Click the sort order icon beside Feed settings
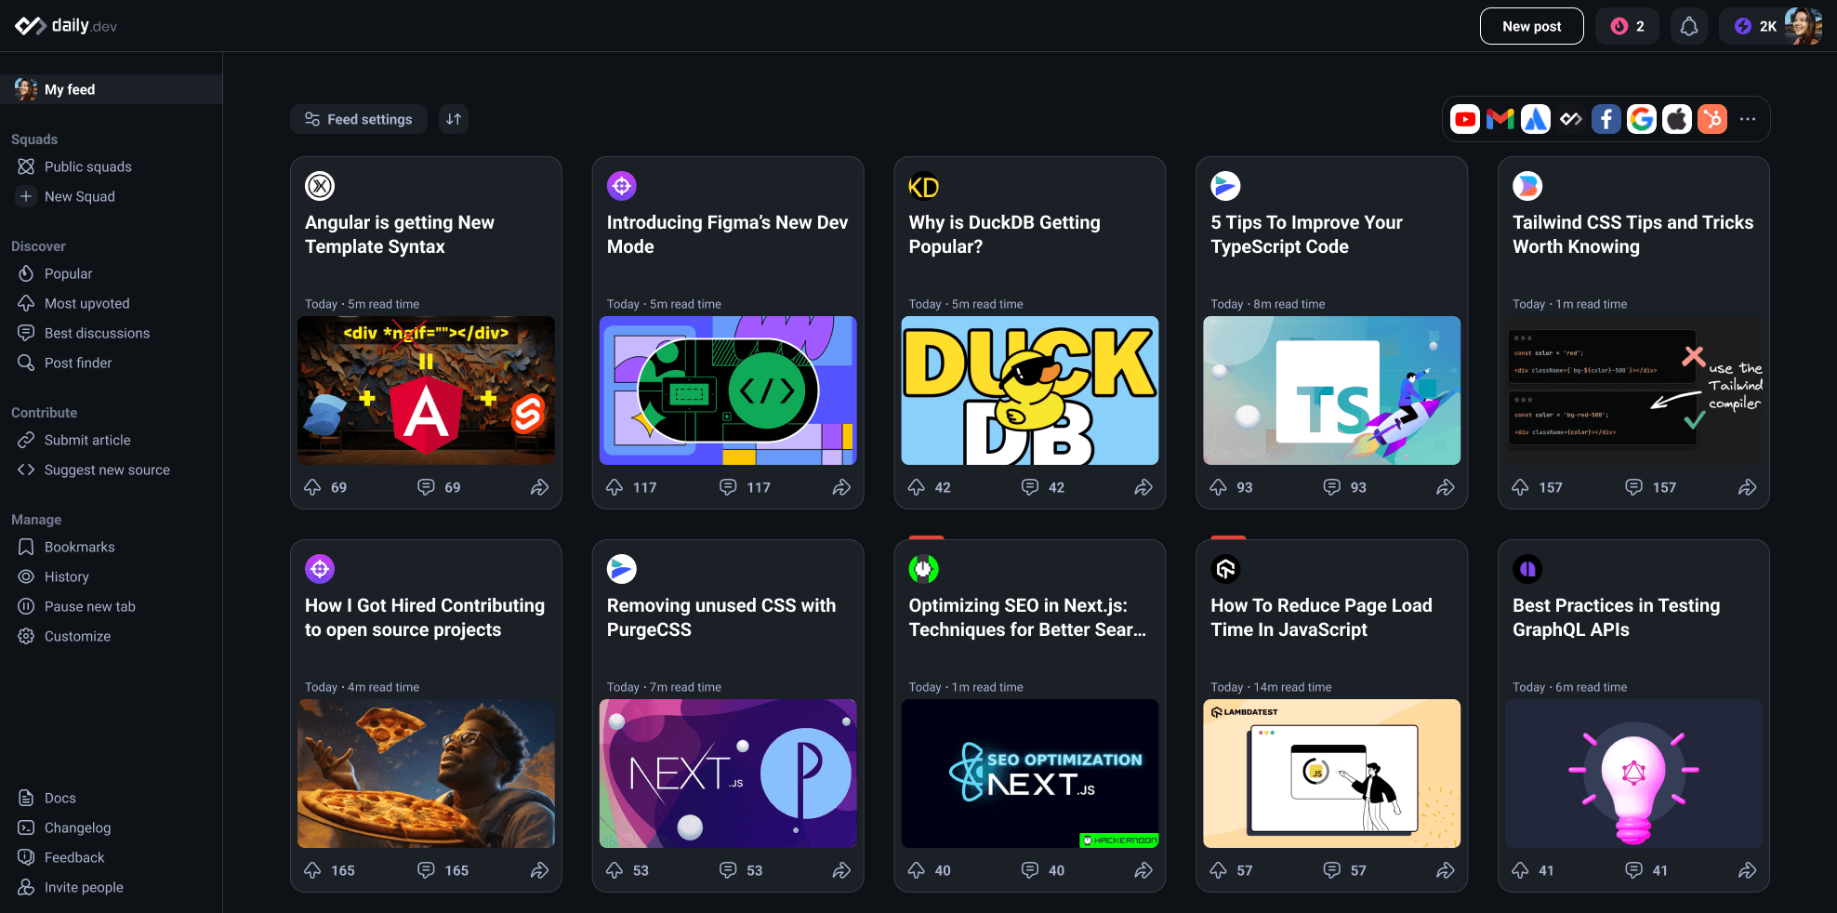Screen dimensions: 1837x913 (x=453, y=119)
